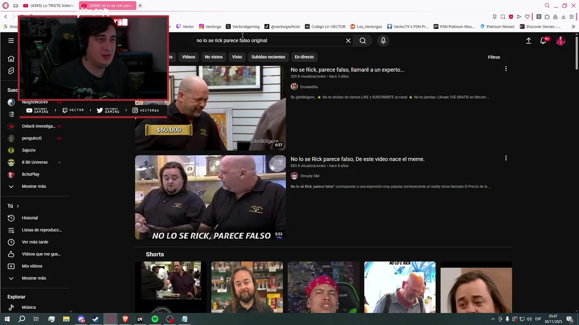Open the 8 Bit Universe subscription
Screen dimensions: 579x325
[x=35, y=162]
